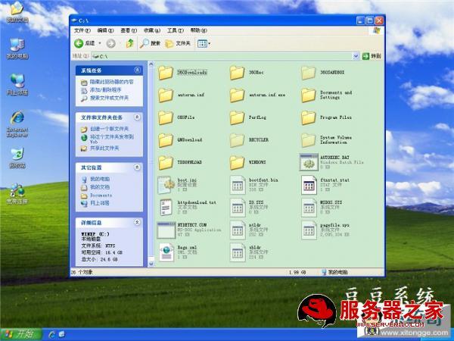Select the IO.SYS file
454x341 pixels.
click(x=249, y=207)
